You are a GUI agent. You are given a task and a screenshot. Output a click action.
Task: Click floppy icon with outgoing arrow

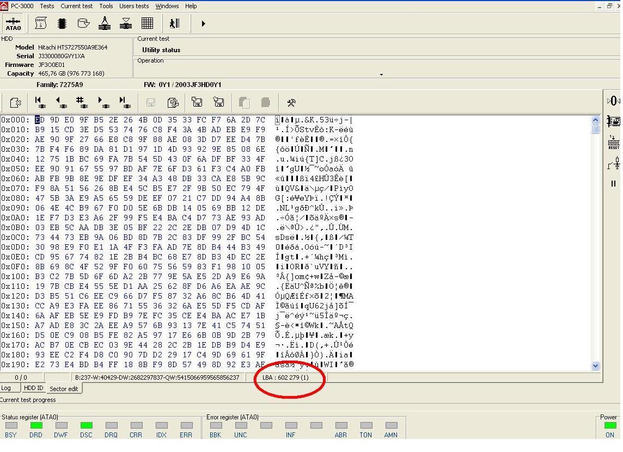197,102
